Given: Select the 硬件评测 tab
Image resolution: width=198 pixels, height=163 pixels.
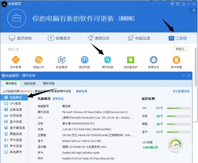Looking at the screenshot, I should [x=49, y=83].
